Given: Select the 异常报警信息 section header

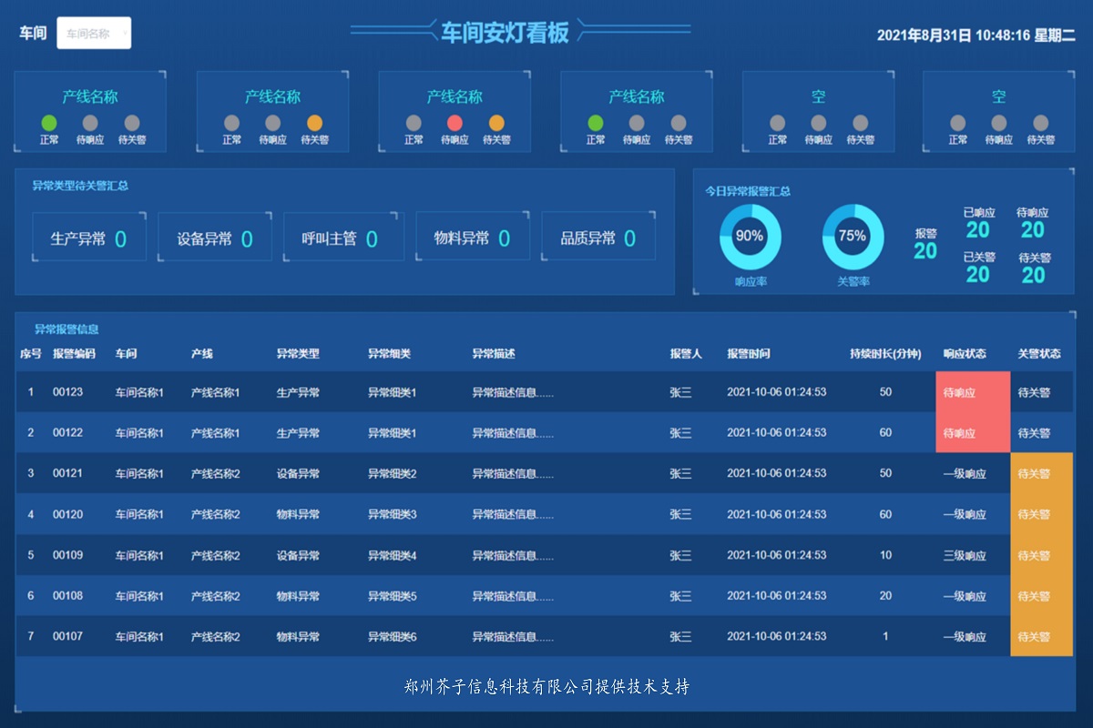Looking at the screenshot, I should (66, 329).
